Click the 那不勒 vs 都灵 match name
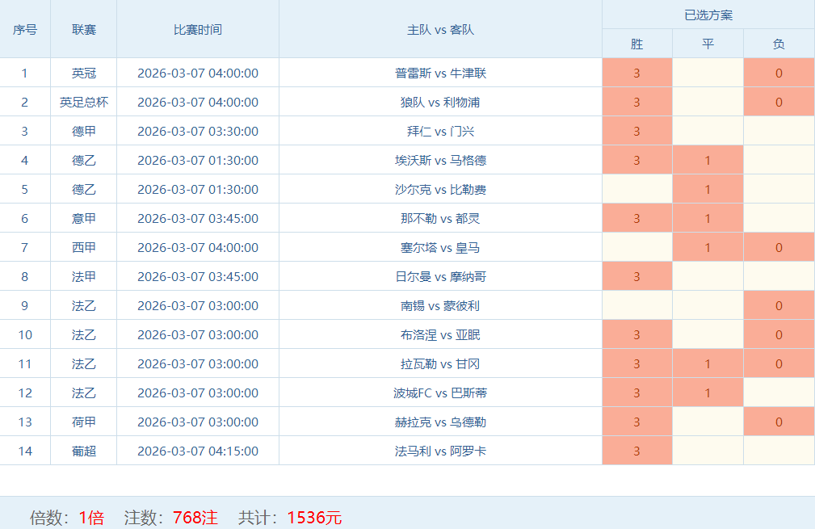The width and height of the screenshot is (815, 529). point(440,219)
